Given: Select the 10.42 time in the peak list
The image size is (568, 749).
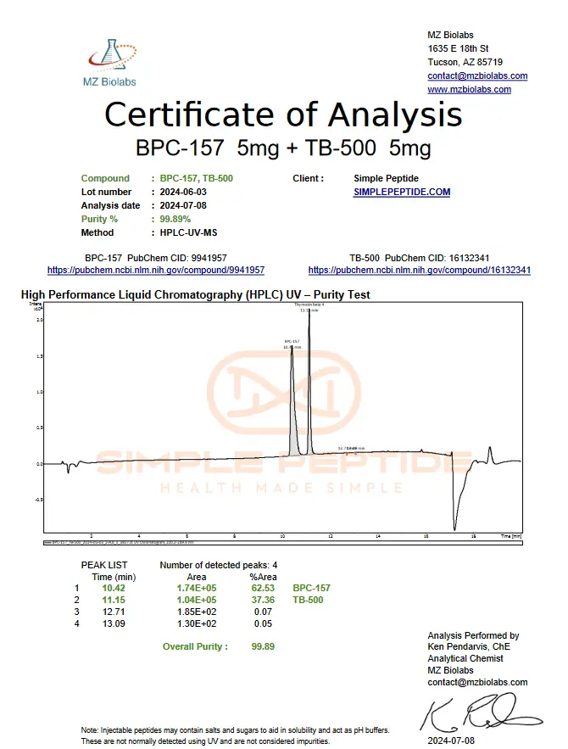Looking at the screenshot, I should [x=113, y=588].
